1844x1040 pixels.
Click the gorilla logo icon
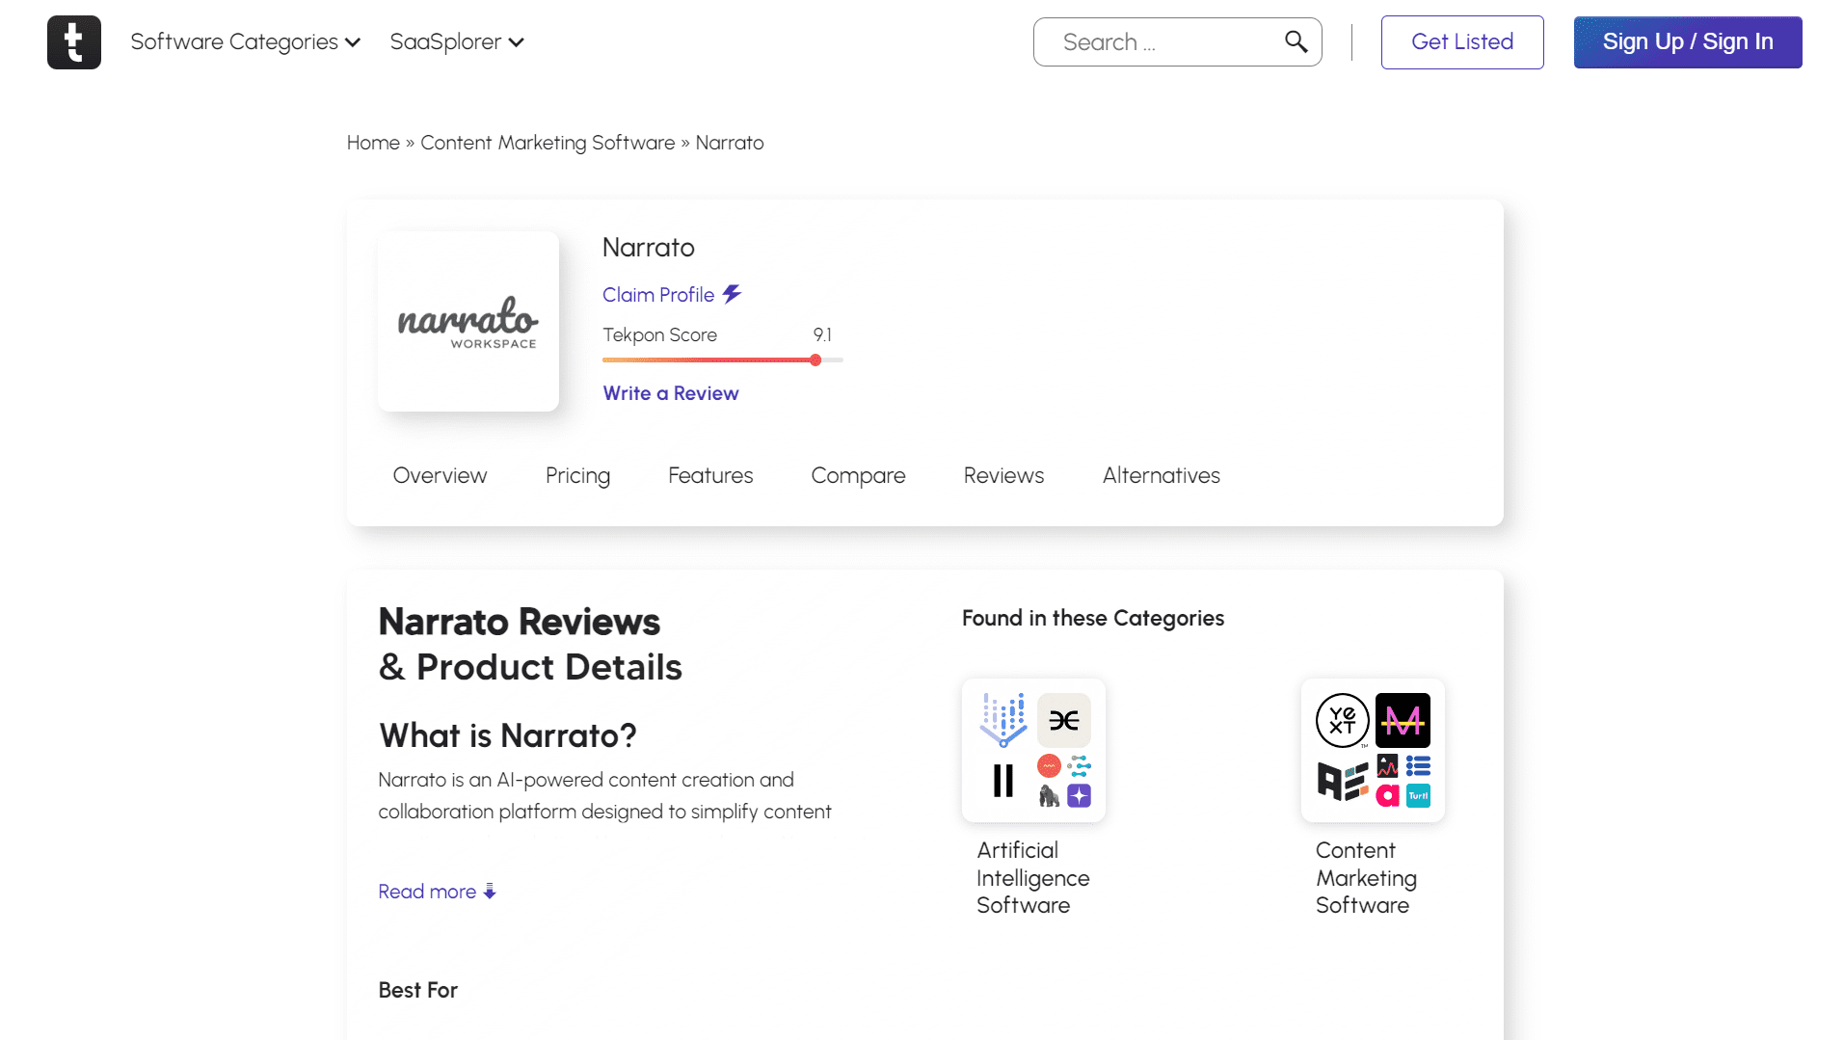click(1049, 795)
